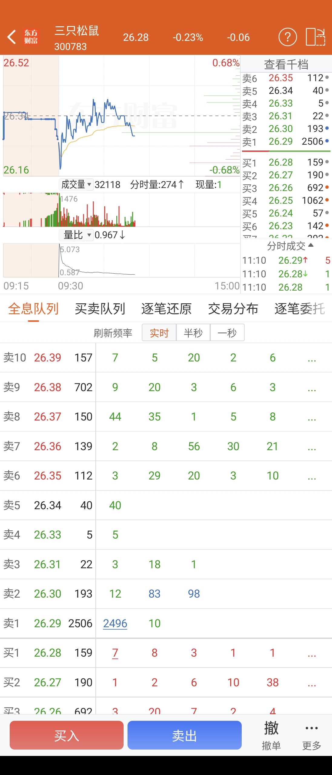Expand more orders in 卖9 row

(x=312, y=387)
